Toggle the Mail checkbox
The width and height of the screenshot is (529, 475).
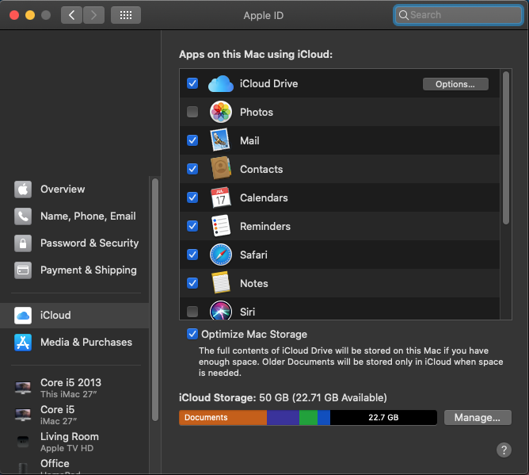coord(192,140)
